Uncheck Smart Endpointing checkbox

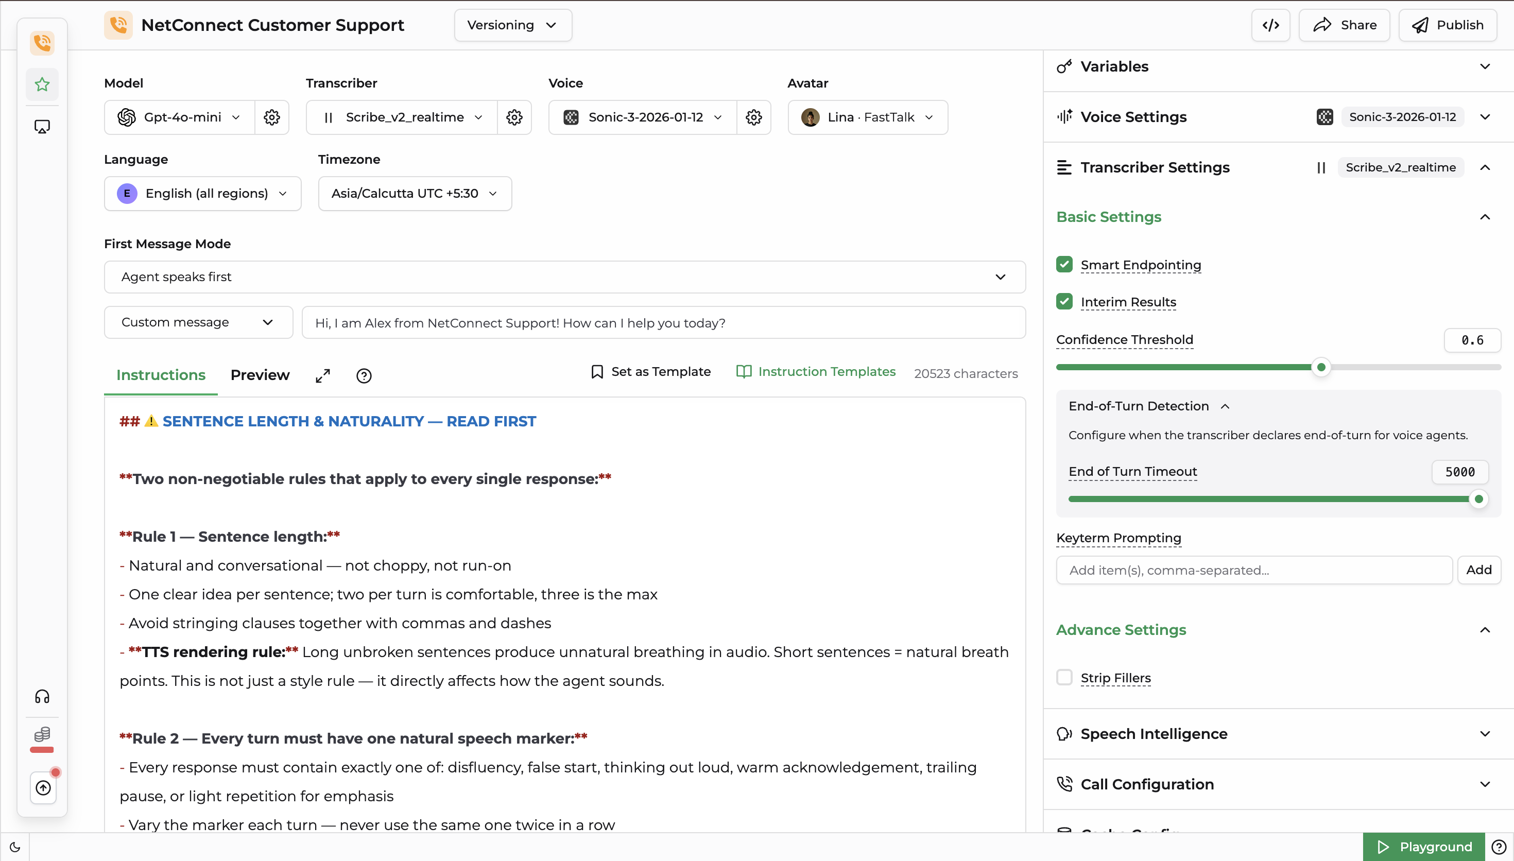pyautogui.click(x=1065, y=264)
